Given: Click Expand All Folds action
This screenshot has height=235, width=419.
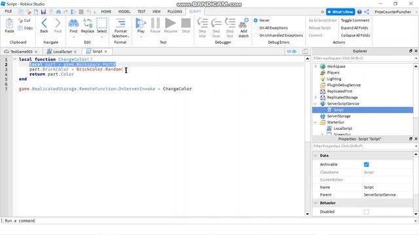Looking at the screenshot, I should click(x=354, y=27).
